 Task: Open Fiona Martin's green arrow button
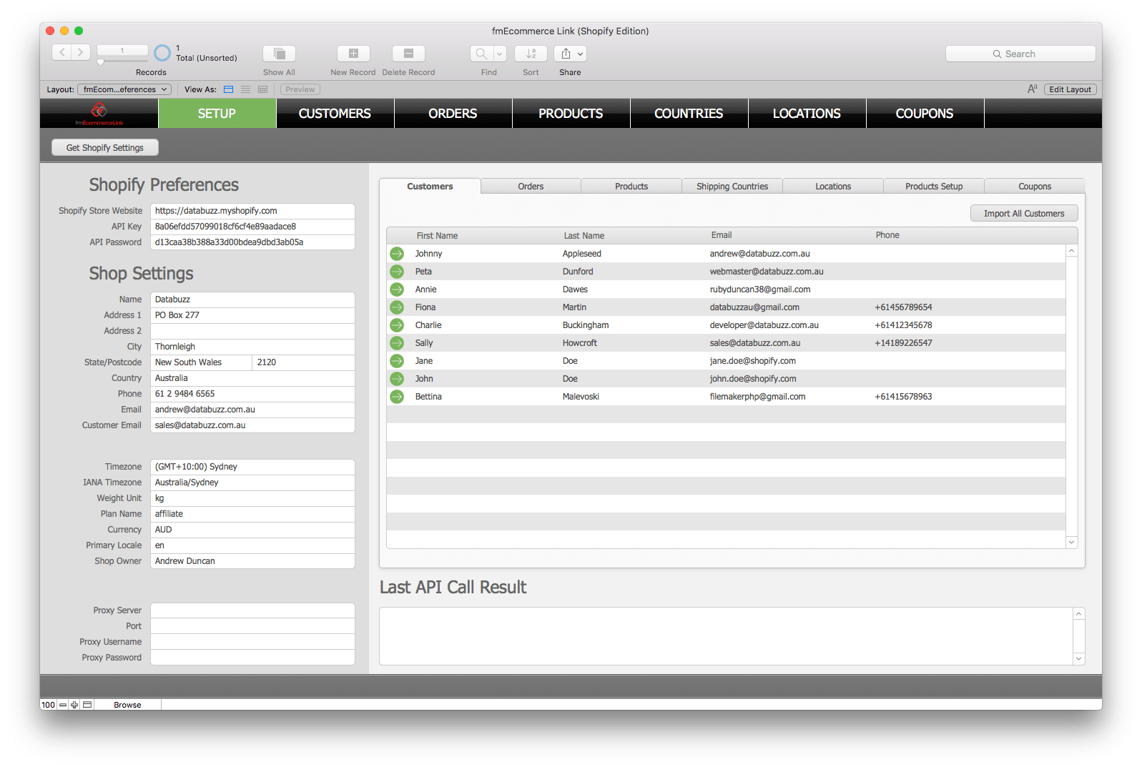397,307
